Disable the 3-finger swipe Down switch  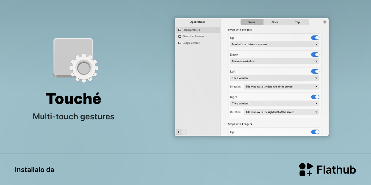pyautogui.click(x=315, y=55)
